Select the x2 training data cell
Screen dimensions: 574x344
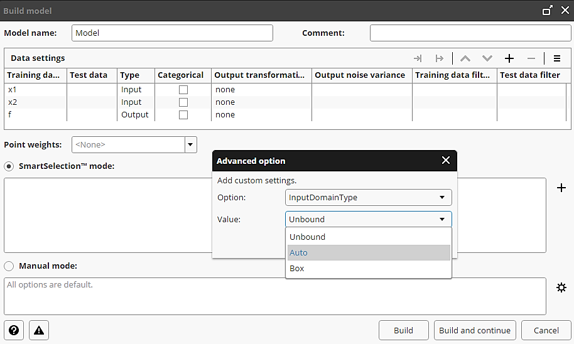click(x=36, y=102)
